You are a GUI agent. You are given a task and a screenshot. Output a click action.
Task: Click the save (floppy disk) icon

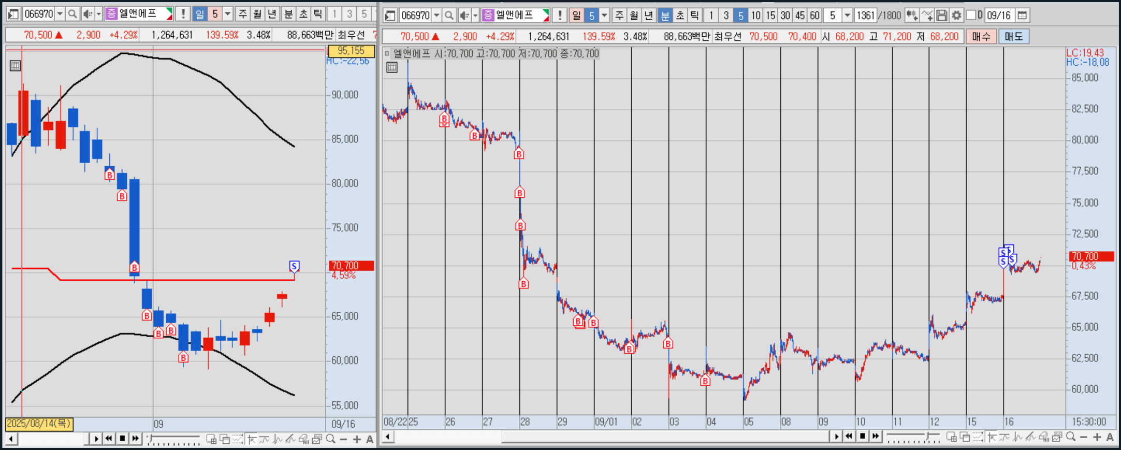coord(942,16)
